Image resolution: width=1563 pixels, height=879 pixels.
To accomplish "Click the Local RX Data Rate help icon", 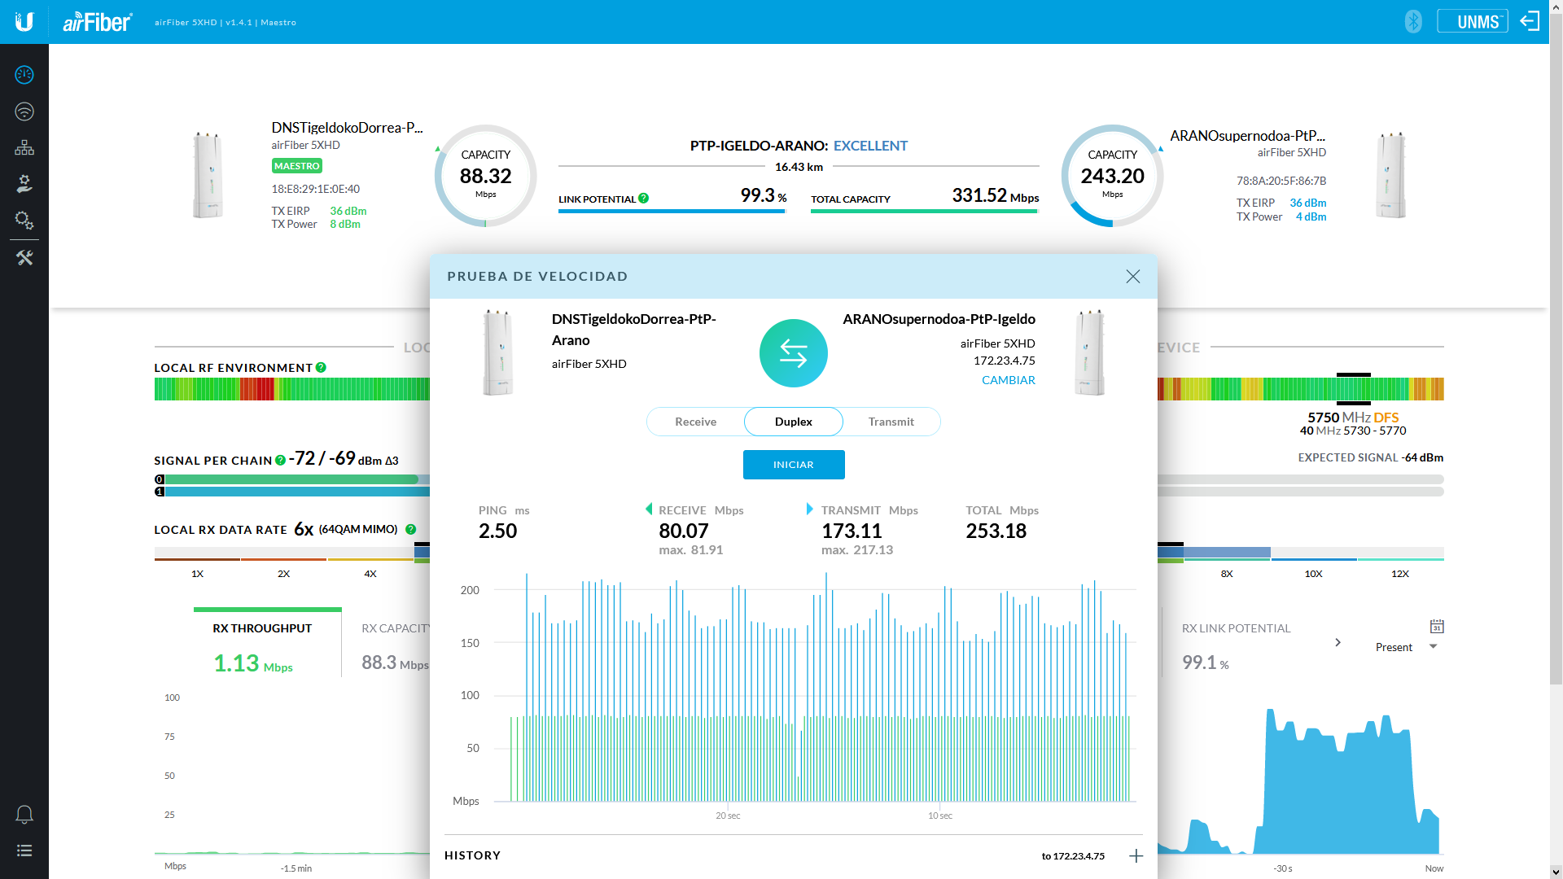I will pos(411,530).
